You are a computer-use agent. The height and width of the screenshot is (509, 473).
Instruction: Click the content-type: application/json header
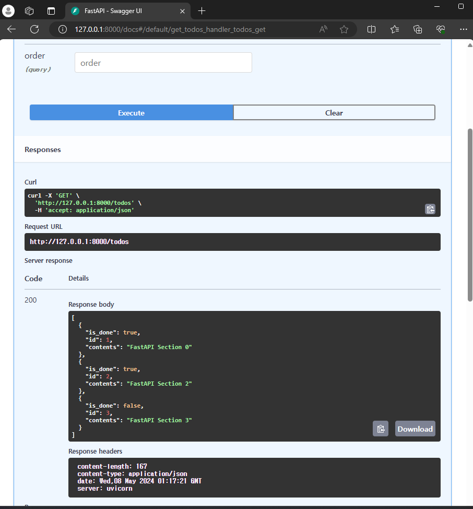[x=132, y=474]
